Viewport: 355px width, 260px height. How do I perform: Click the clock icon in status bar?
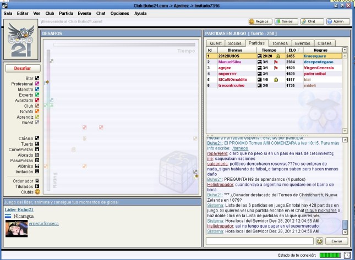[x=347, y=255]
